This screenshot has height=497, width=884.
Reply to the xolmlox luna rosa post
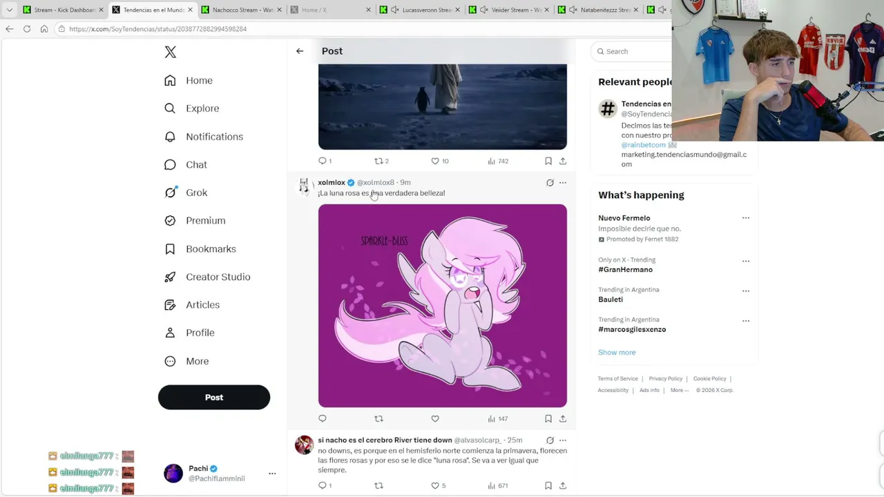[x=323, y=418]
